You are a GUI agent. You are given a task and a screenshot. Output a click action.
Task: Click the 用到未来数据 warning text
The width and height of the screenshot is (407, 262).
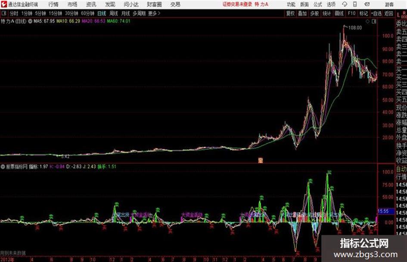click(x=13, y=253)
